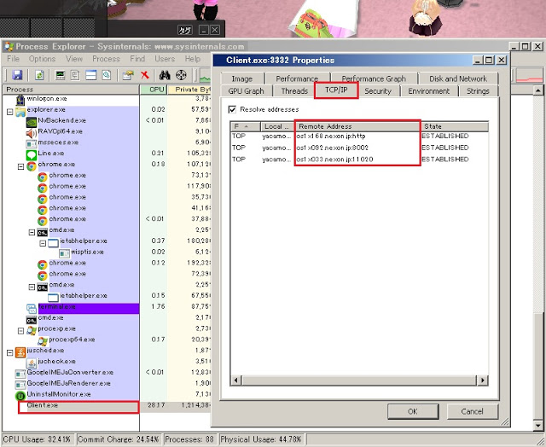Select the terminal.exe process icon

pyautogui.click(x=32, y=308)
